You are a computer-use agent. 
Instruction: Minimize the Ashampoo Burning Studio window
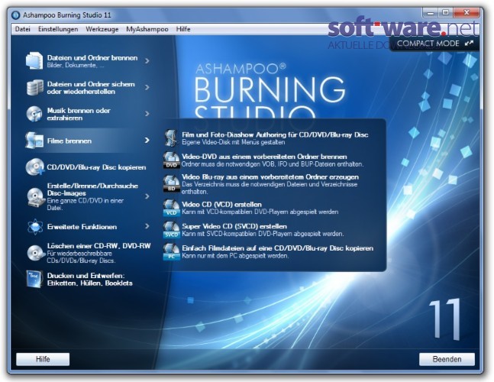431,13
